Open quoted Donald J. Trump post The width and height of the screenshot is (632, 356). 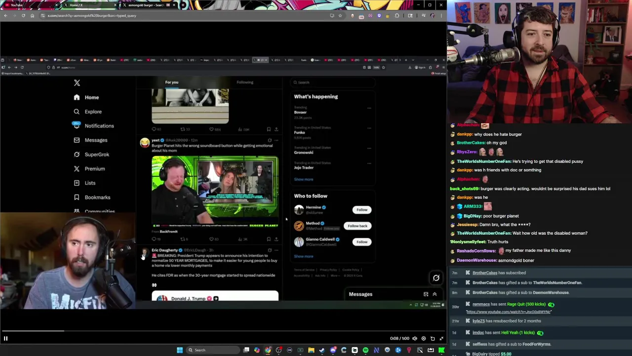tap(215, 296)
